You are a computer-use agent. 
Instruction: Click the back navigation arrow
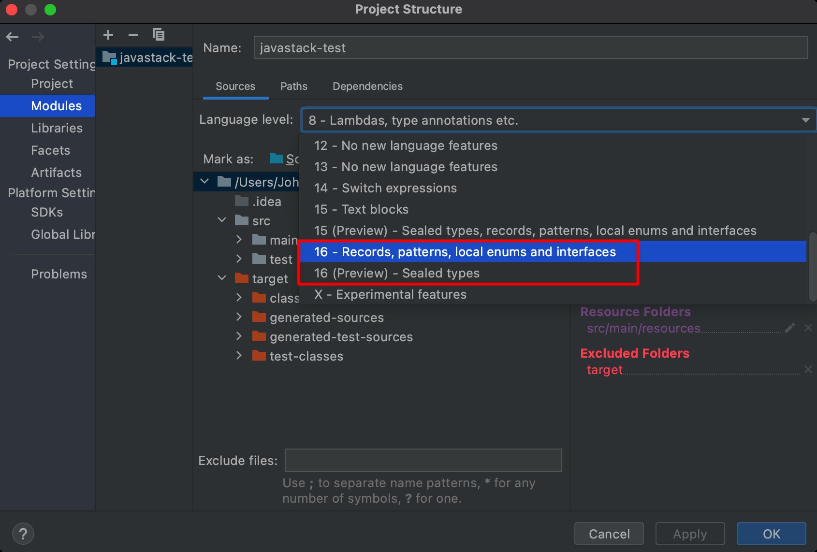13,37
